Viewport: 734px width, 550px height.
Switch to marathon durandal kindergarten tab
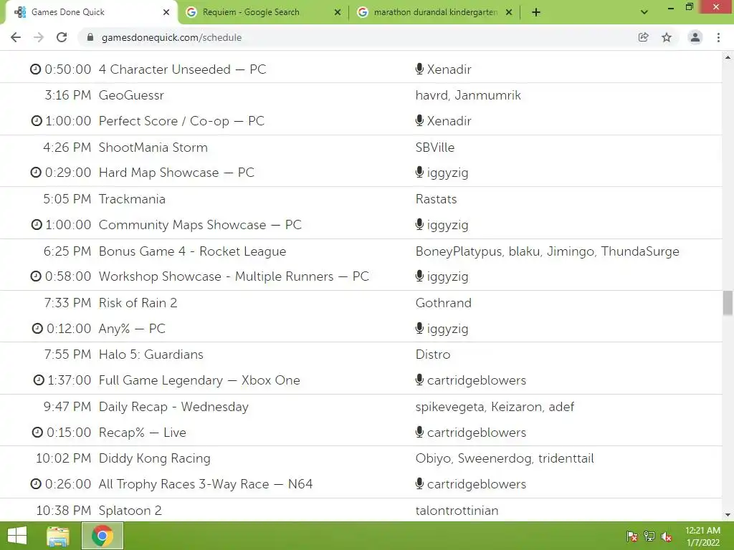(x=434, y=12)
